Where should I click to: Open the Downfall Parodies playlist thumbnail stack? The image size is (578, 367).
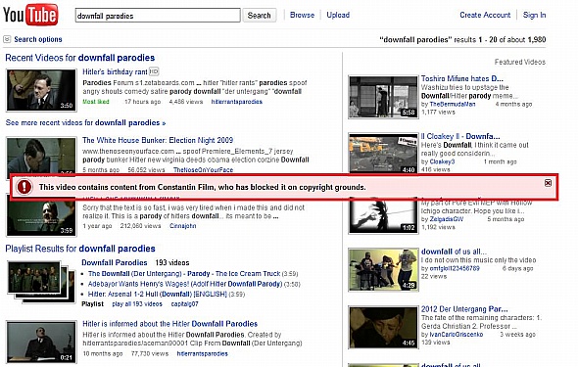(41, 282)
